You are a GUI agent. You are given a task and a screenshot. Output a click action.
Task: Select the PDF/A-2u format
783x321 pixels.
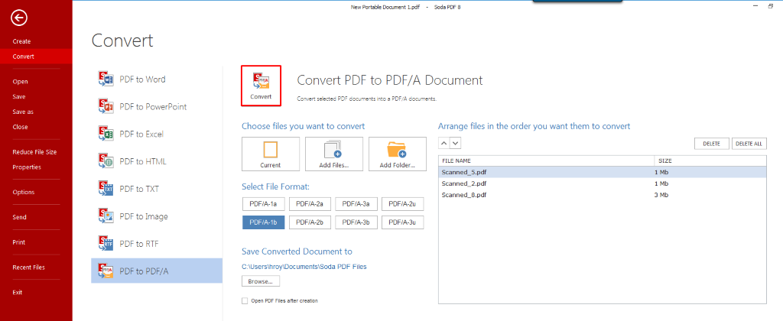click(x=402, y=204)
